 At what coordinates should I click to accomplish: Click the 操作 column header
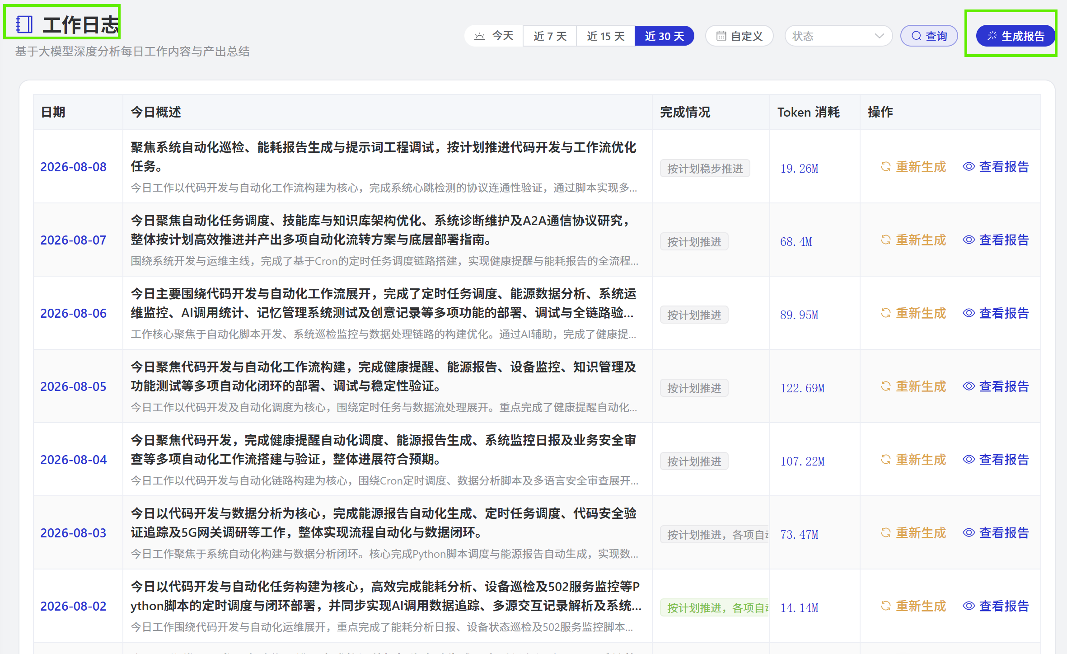(950, 112)
